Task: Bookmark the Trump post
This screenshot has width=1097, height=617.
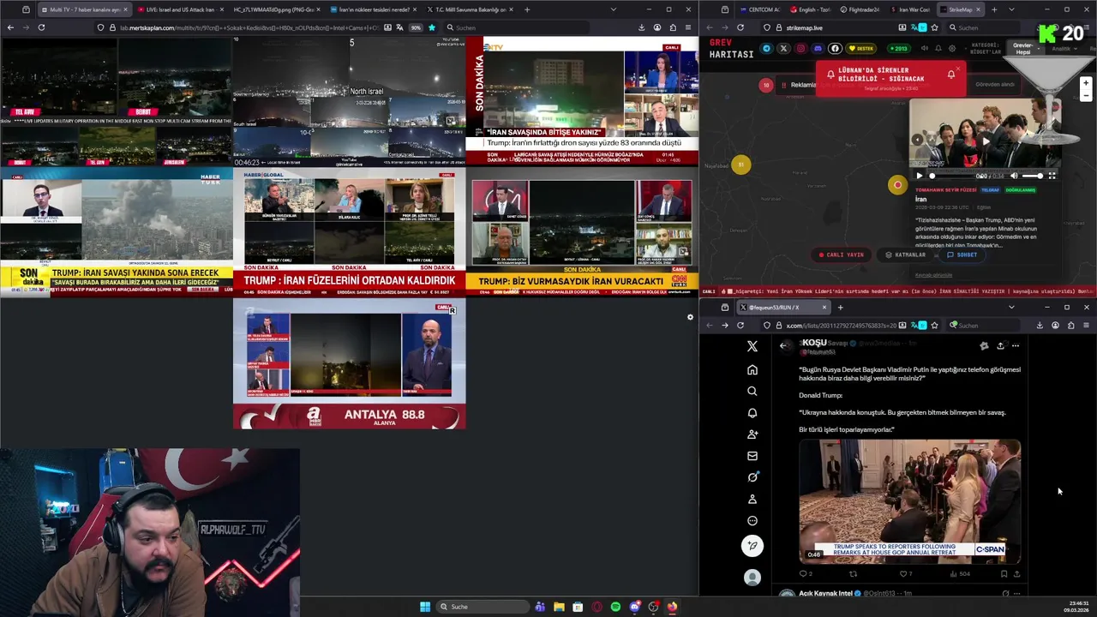Action: click(x=1004, y=573)
